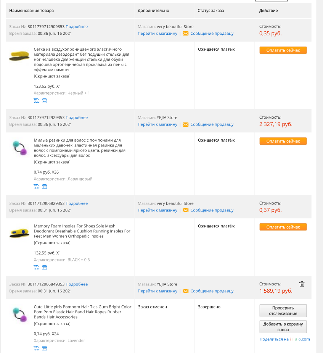Pay now for the 2 327,19 руб. order
The height and width of the screenshot is (353, 323).
pyautogui.click(x=283, y=141)
